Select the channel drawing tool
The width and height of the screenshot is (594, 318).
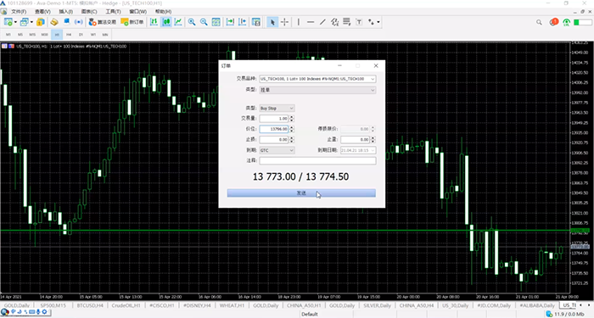pyautogui.click(x=335, y=22)
